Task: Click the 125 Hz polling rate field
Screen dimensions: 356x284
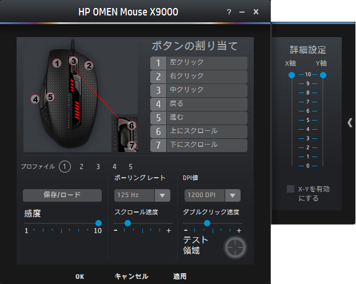Action: (134, 195)
